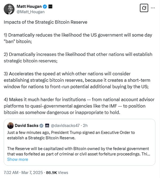Open the David Sacks name link
The width and height of the screenshot is (160, 178).
(26, 126)
